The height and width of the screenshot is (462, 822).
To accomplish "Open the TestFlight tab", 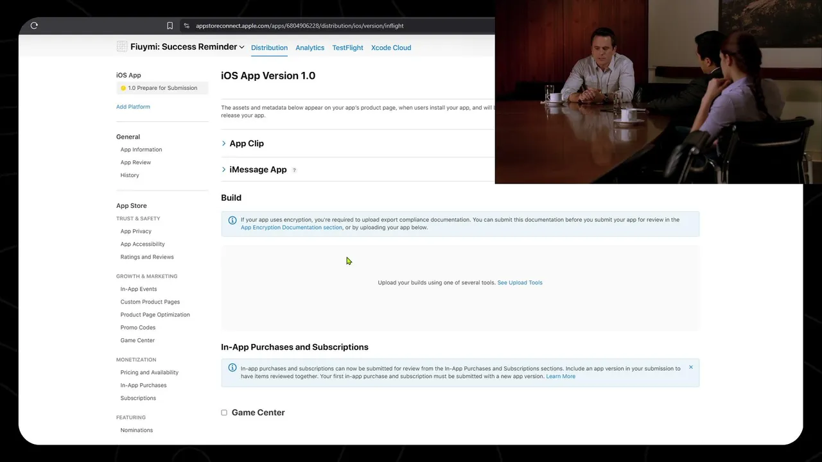I will coord(347,47).
